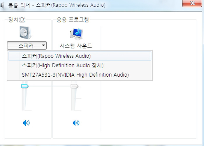Click the 응용 프로그램 group label
The width and height of the screenshot is (204, 146).
point(73,20)
